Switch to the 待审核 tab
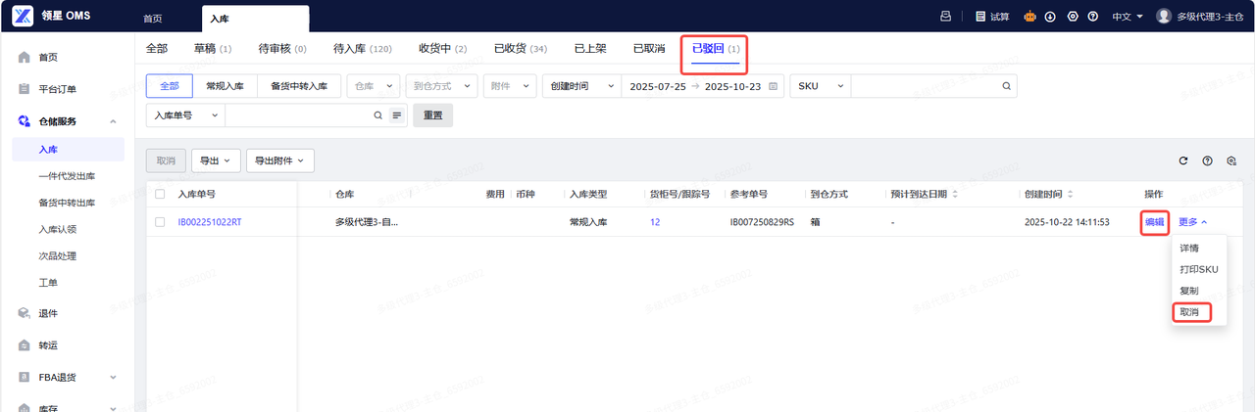 [x=282, y=48]
